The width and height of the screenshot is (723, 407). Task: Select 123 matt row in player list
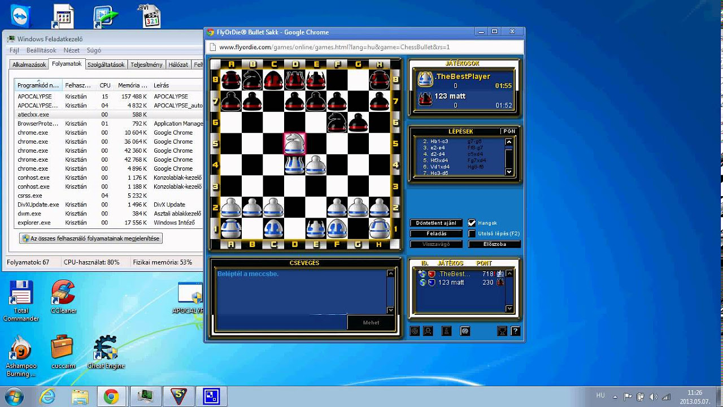point(460,282)
